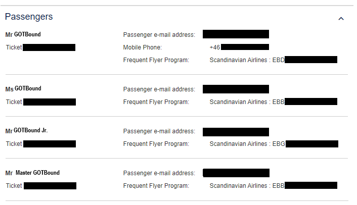Click the first passenger's e-mail address label

(x=159, y=35)
